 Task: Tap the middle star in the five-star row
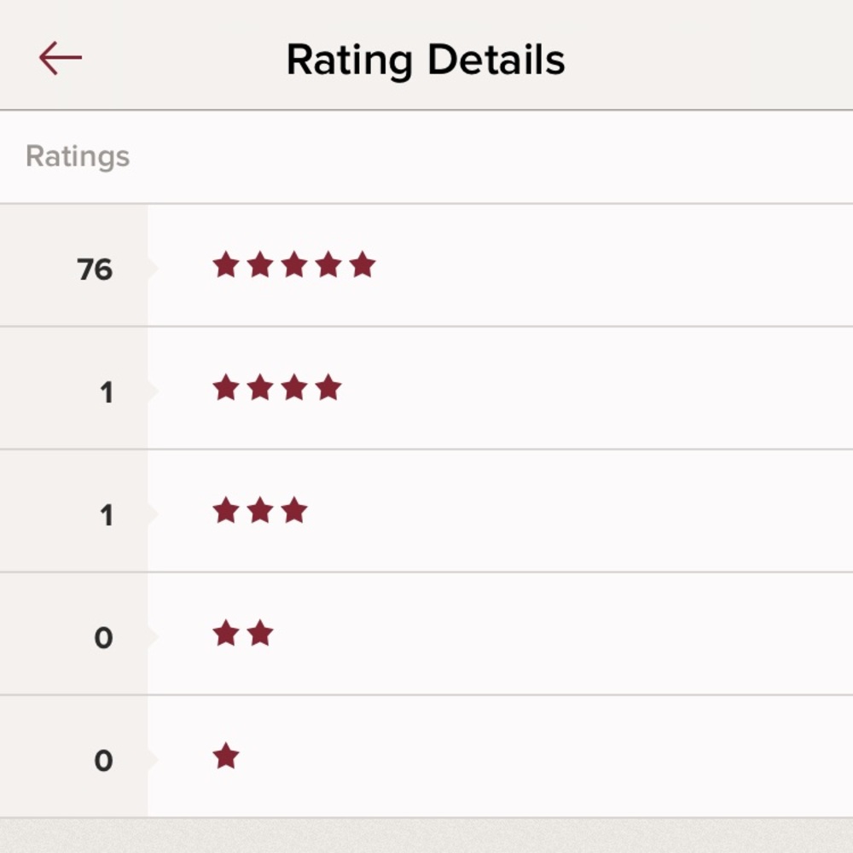pyautogui.click(x=293, y=265)
